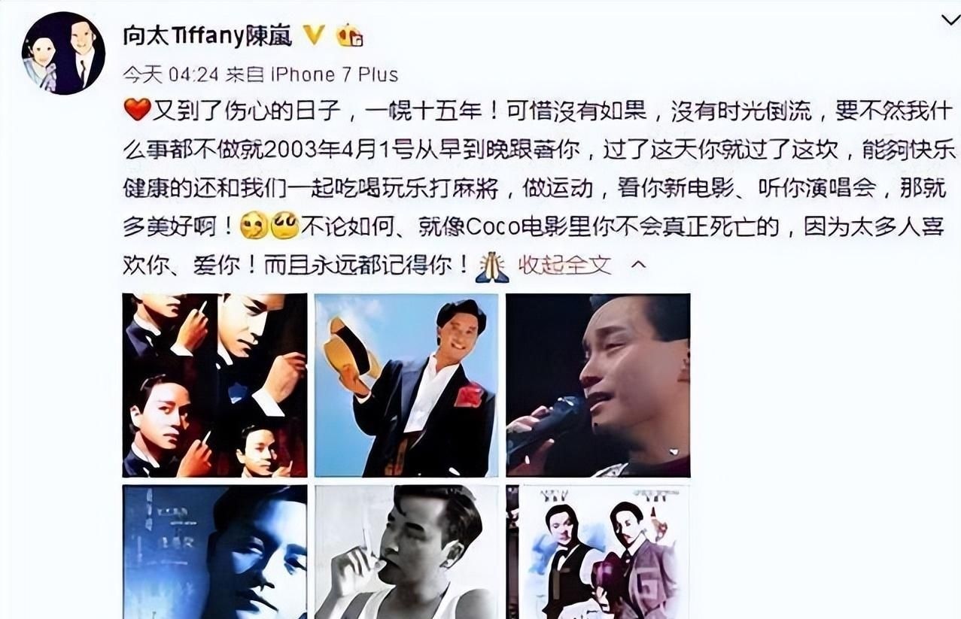The width and height of the screenshot is (961, 619).
Task: Open the blue-toned portrait thumbnail
Action: pyautogui.click(x=215, y=552)
